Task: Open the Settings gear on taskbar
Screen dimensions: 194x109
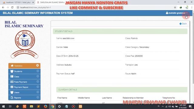Action: 59,106
